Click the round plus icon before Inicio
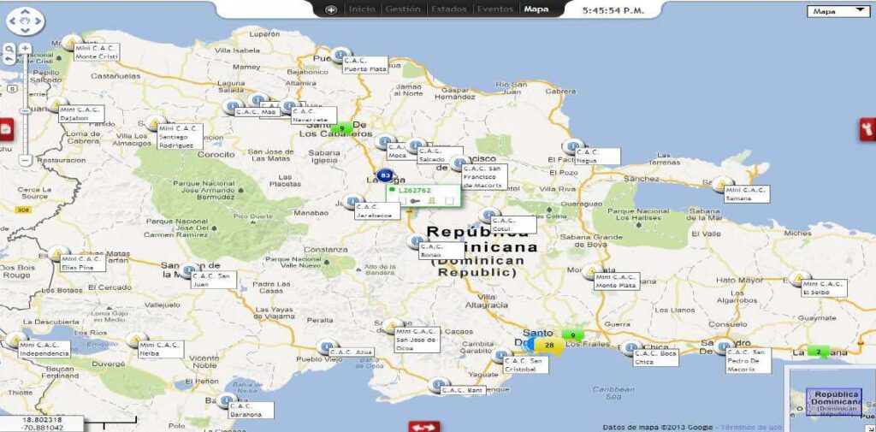Viewport: 876px width, 432px height. point(331,9)
